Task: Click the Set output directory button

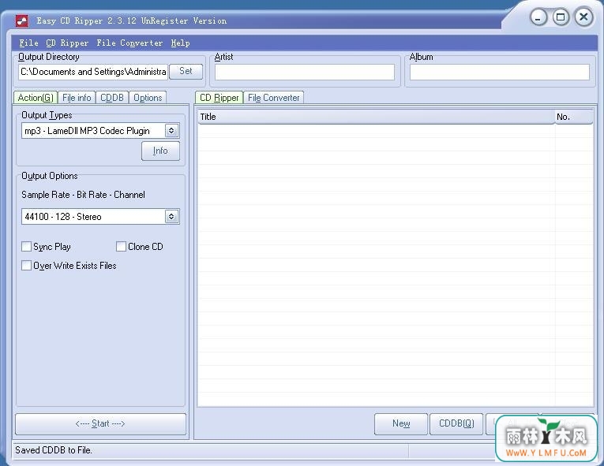Action: pyautogui.click(x=186, y=71)
